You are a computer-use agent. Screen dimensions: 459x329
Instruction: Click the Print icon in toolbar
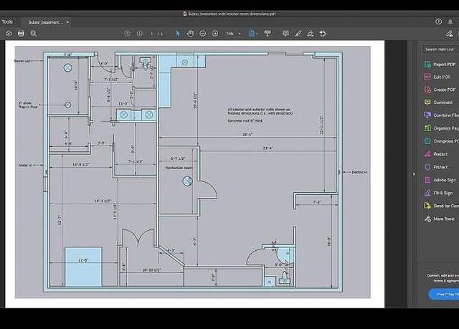[x=21, y=34]
